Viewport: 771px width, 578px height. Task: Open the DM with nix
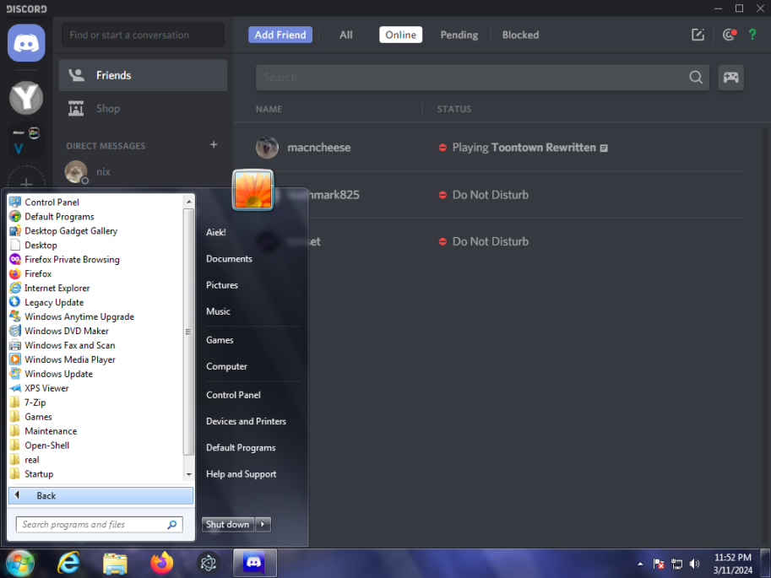tap(143, 172)
